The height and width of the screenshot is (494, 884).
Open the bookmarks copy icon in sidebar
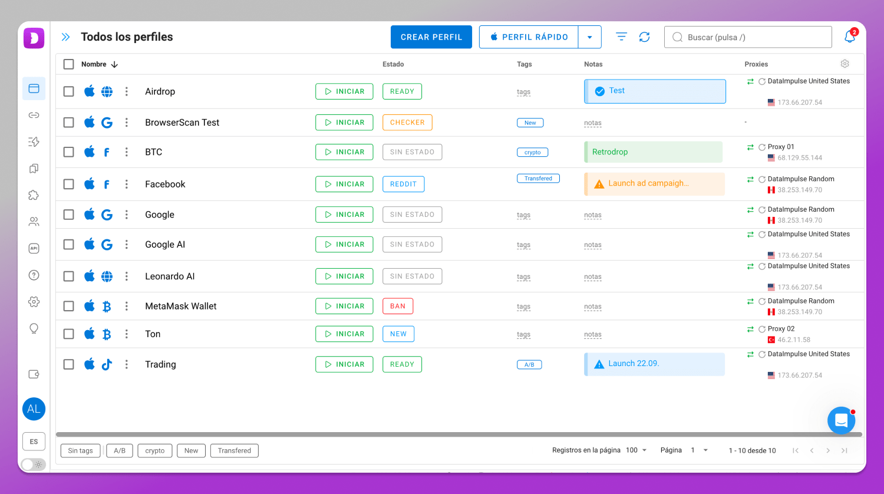pos(34,169)
